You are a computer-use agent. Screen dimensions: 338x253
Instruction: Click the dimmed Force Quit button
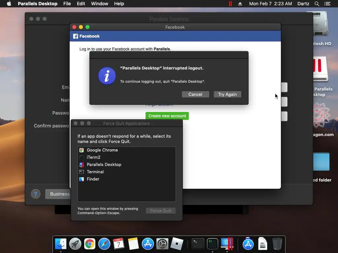(x=161, y=211)
